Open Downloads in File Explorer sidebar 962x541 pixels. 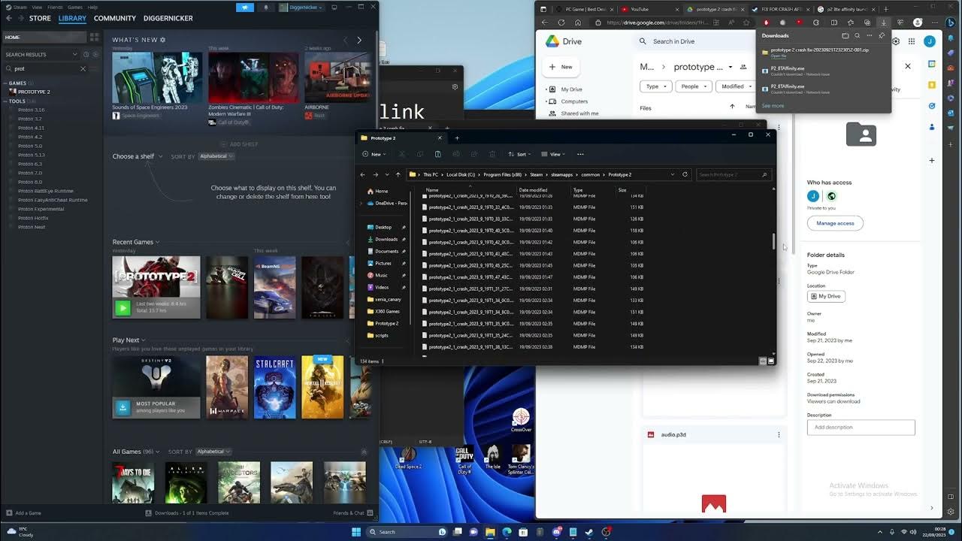[386, 239]
